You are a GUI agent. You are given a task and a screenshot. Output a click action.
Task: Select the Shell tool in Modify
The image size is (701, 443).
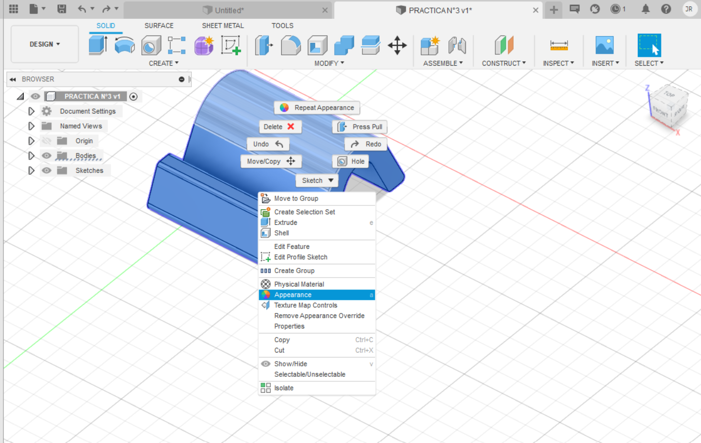317,45
